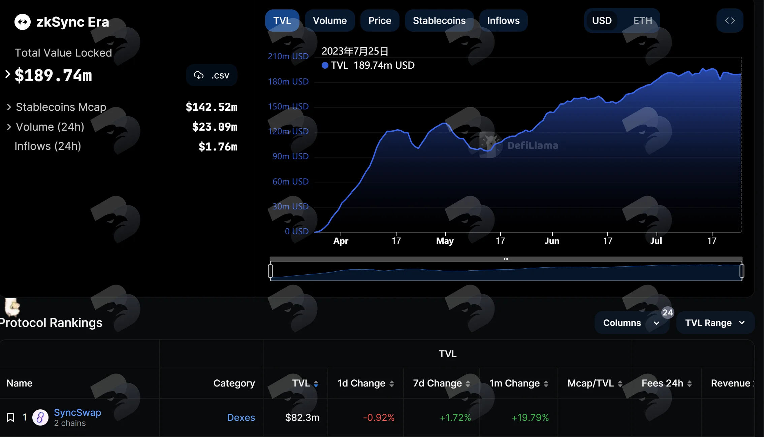This screenshot has width=764, height=437.
Task: Click the SyncSwap 7d change +1.72%
Action: coord(455,417)
